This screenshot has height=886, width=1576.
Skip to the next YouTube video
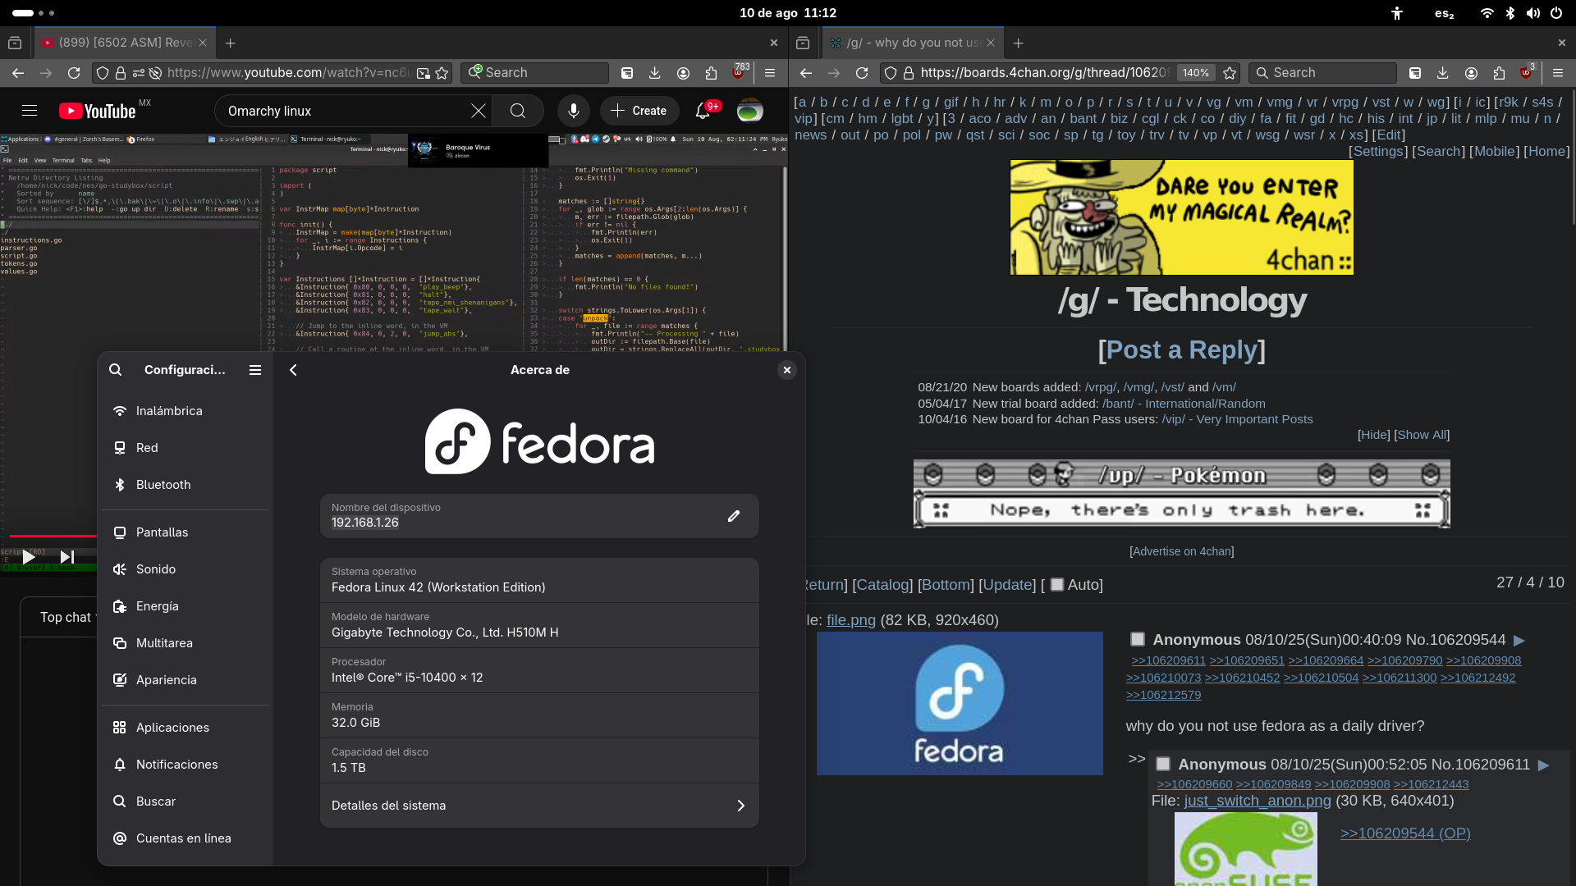click(x=67, y=557)
